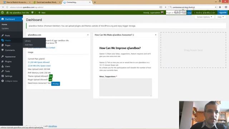Click the Upgrade button in admin bar
The width and height of the screenshot is (229, 129).
[223, 13]
